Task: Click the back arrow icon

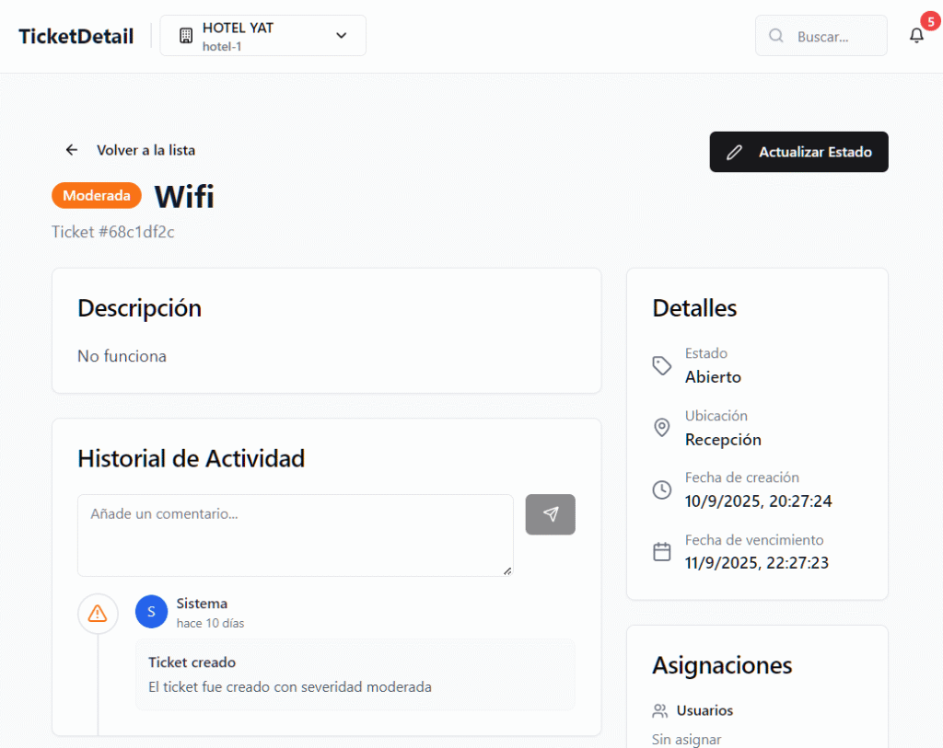Action: point(72,150)
